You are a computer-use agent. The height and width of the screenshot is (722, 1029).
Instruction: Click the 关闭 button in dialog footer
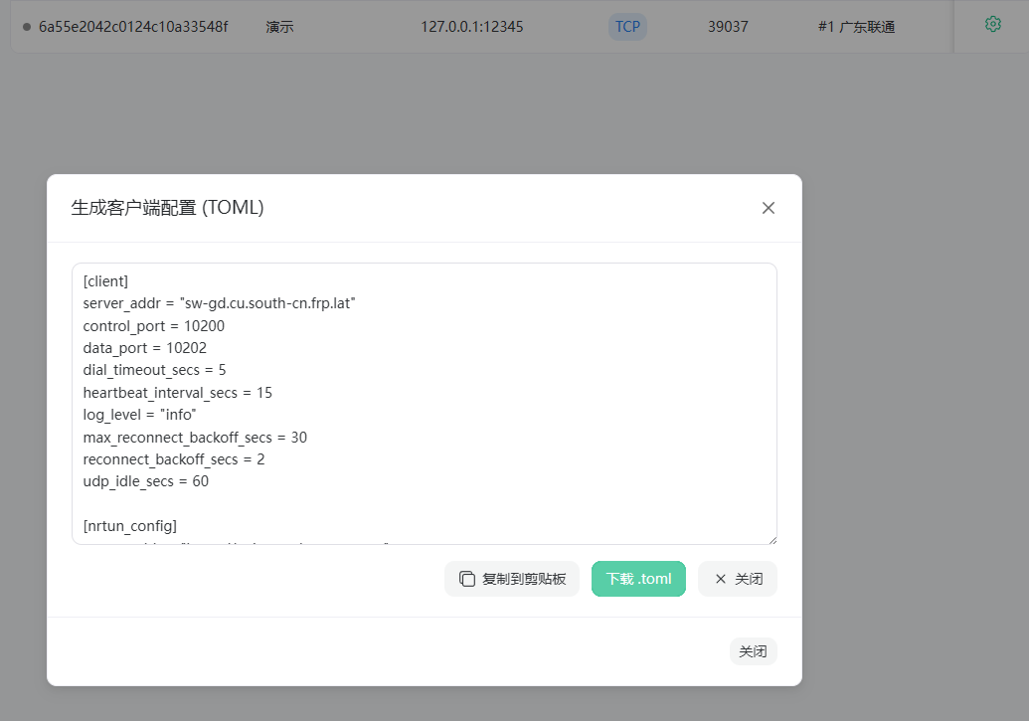(754, 651)
